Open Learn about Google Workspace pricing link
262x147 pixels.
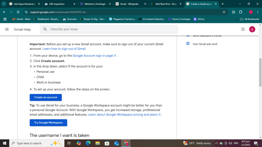pos(124,115)
